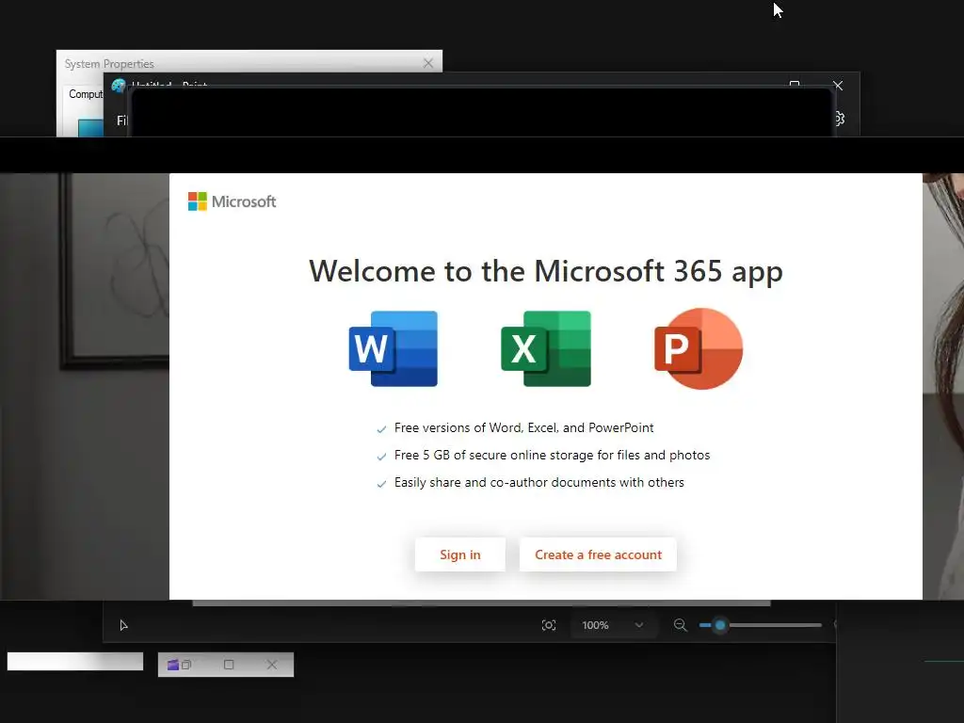Click the zoom out magnifier in Paint
This screenshot has height=723, width=964.
(680, 625)
